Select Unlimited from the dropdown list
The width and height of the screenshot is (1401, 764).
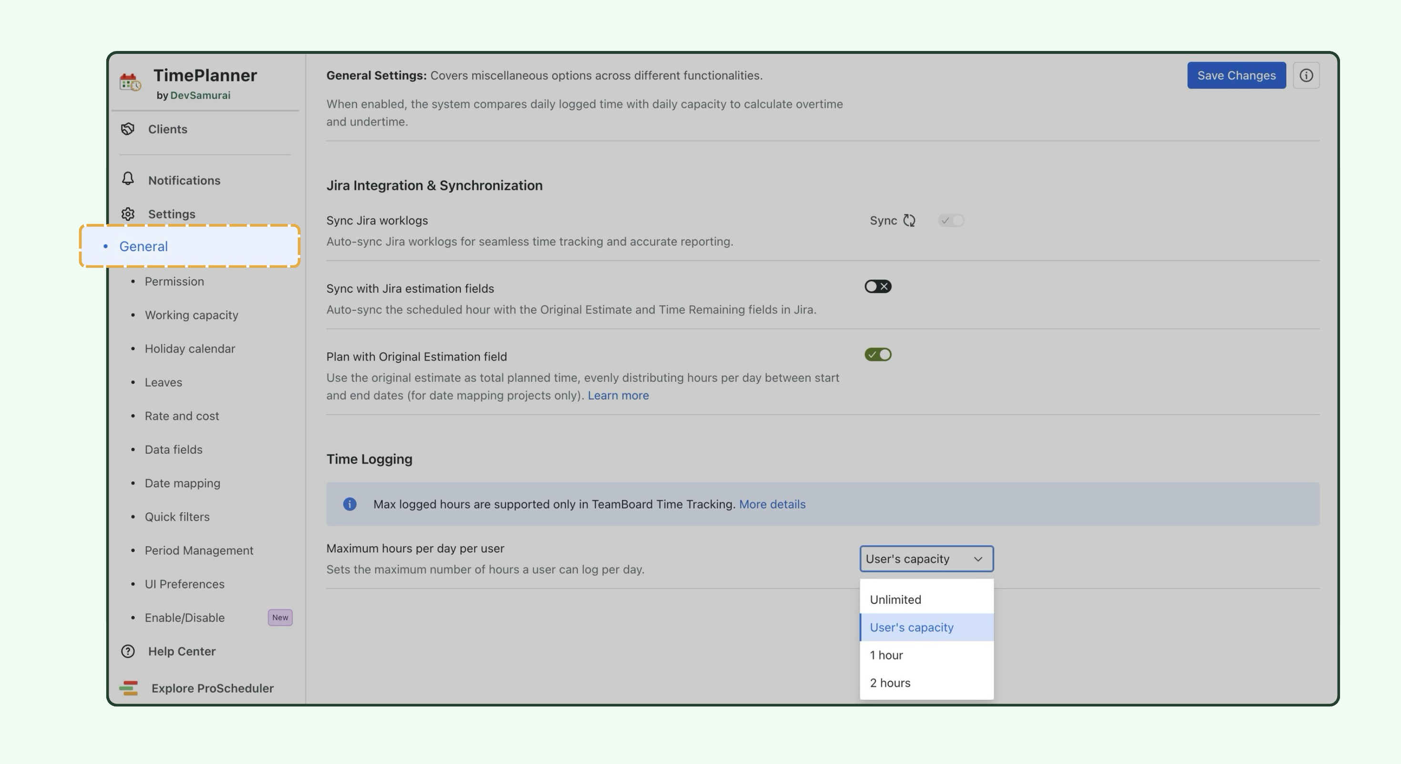[x=926, y=599]
